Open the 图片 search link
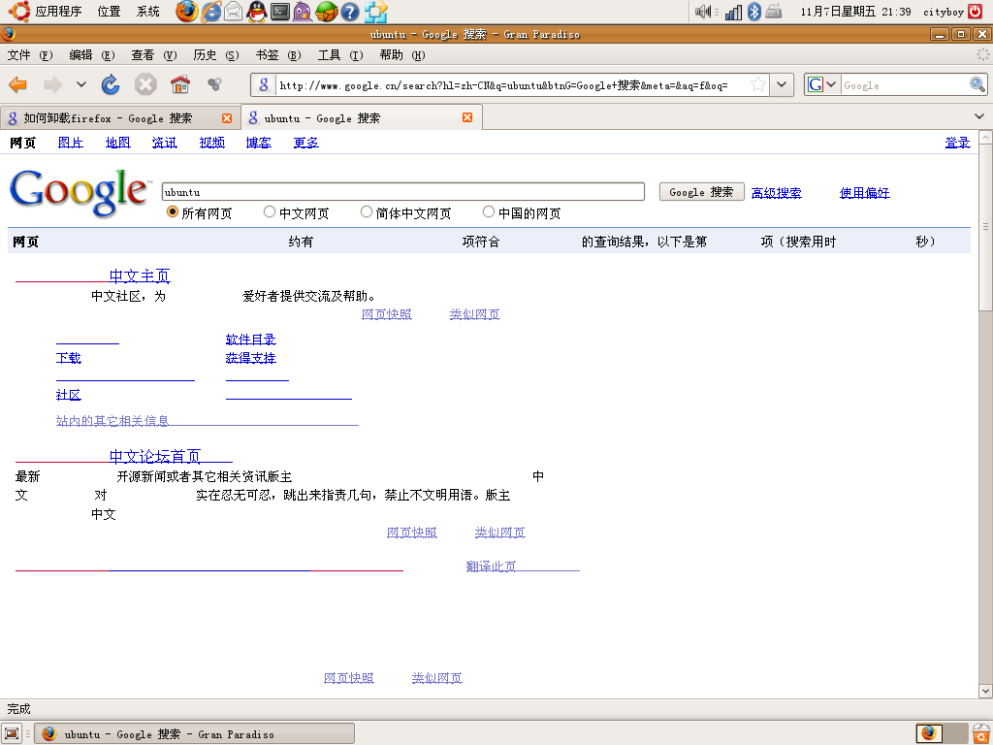The width and height of the screenshot is (993, 745). coord(70,143)
